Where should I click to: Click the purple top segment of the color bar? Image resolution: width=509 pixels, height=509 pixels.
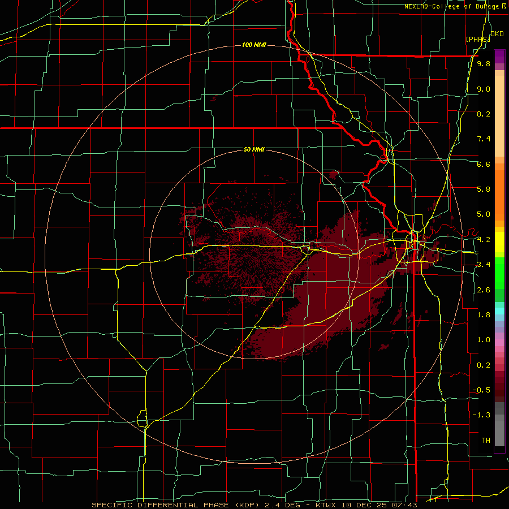(x=499, y=57)
